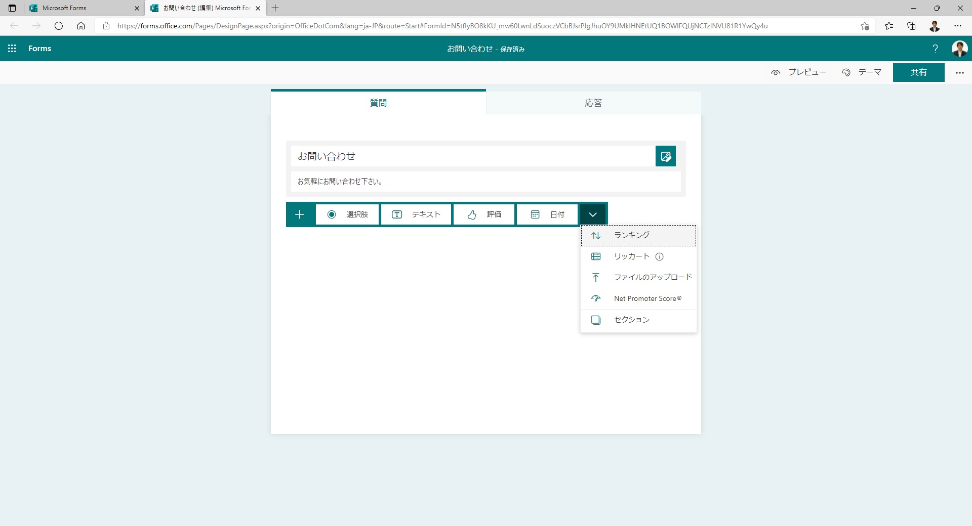Click the Likert info icon
The width and height of the screenshot is (972, 526).
659,256
